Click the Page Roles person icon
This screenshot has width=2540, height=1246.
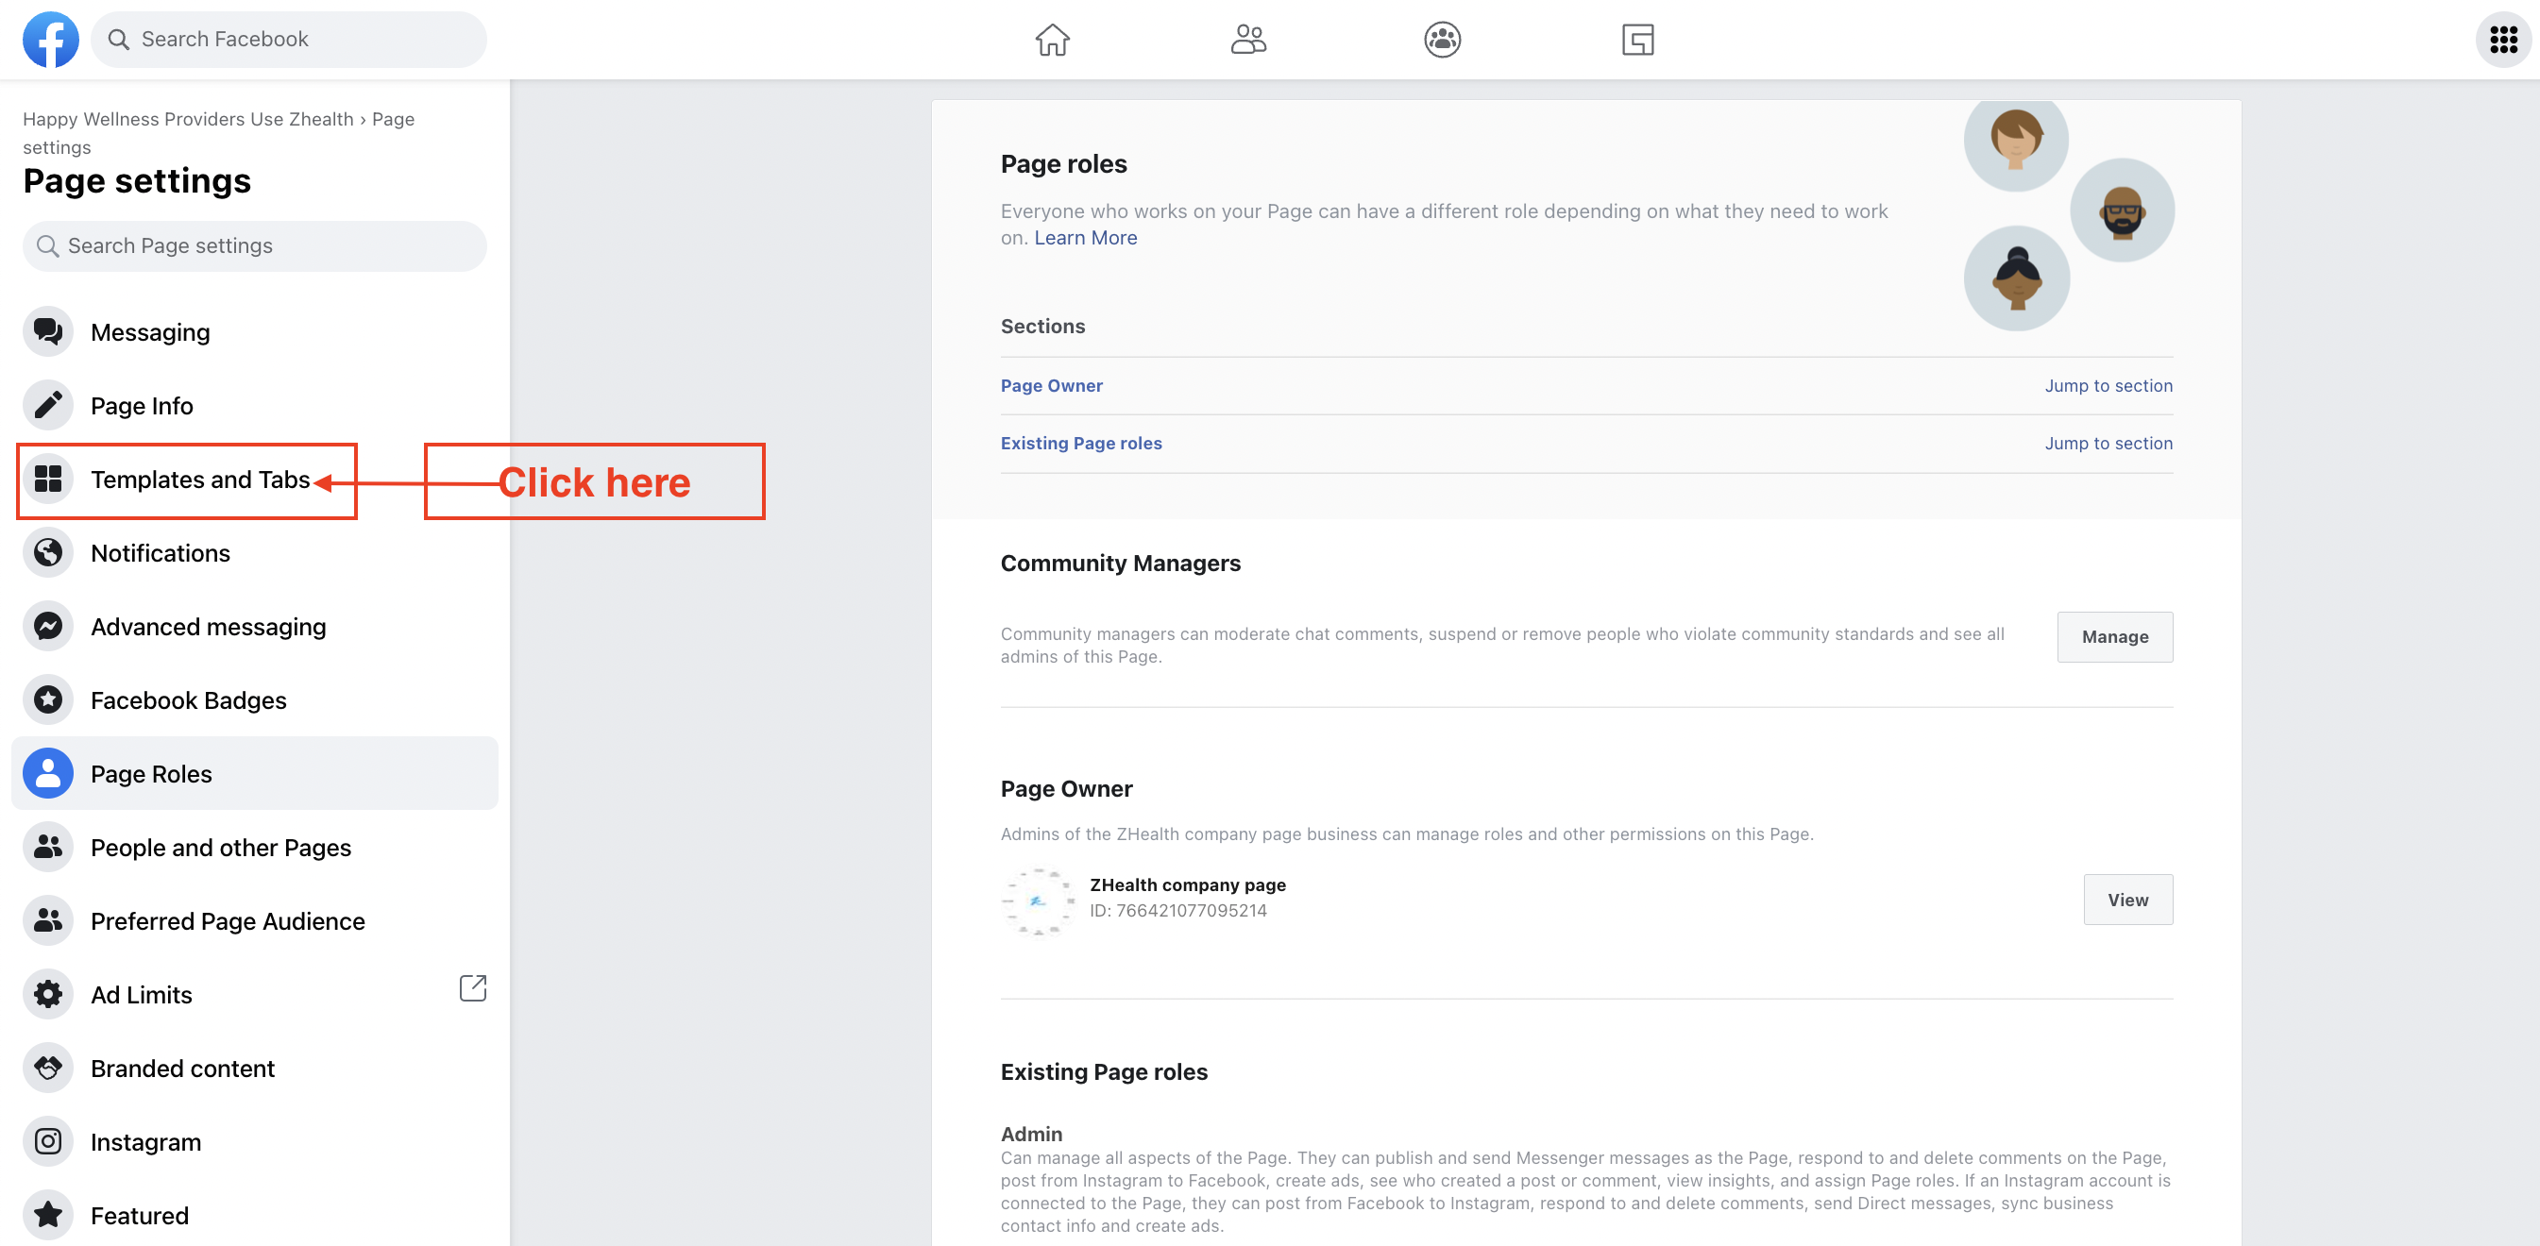47,774
